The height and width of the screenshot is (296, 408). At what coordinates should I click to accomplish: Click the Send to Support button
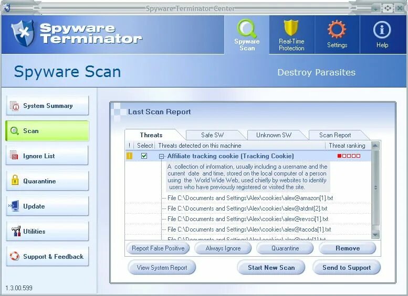[x=347, y=267]
